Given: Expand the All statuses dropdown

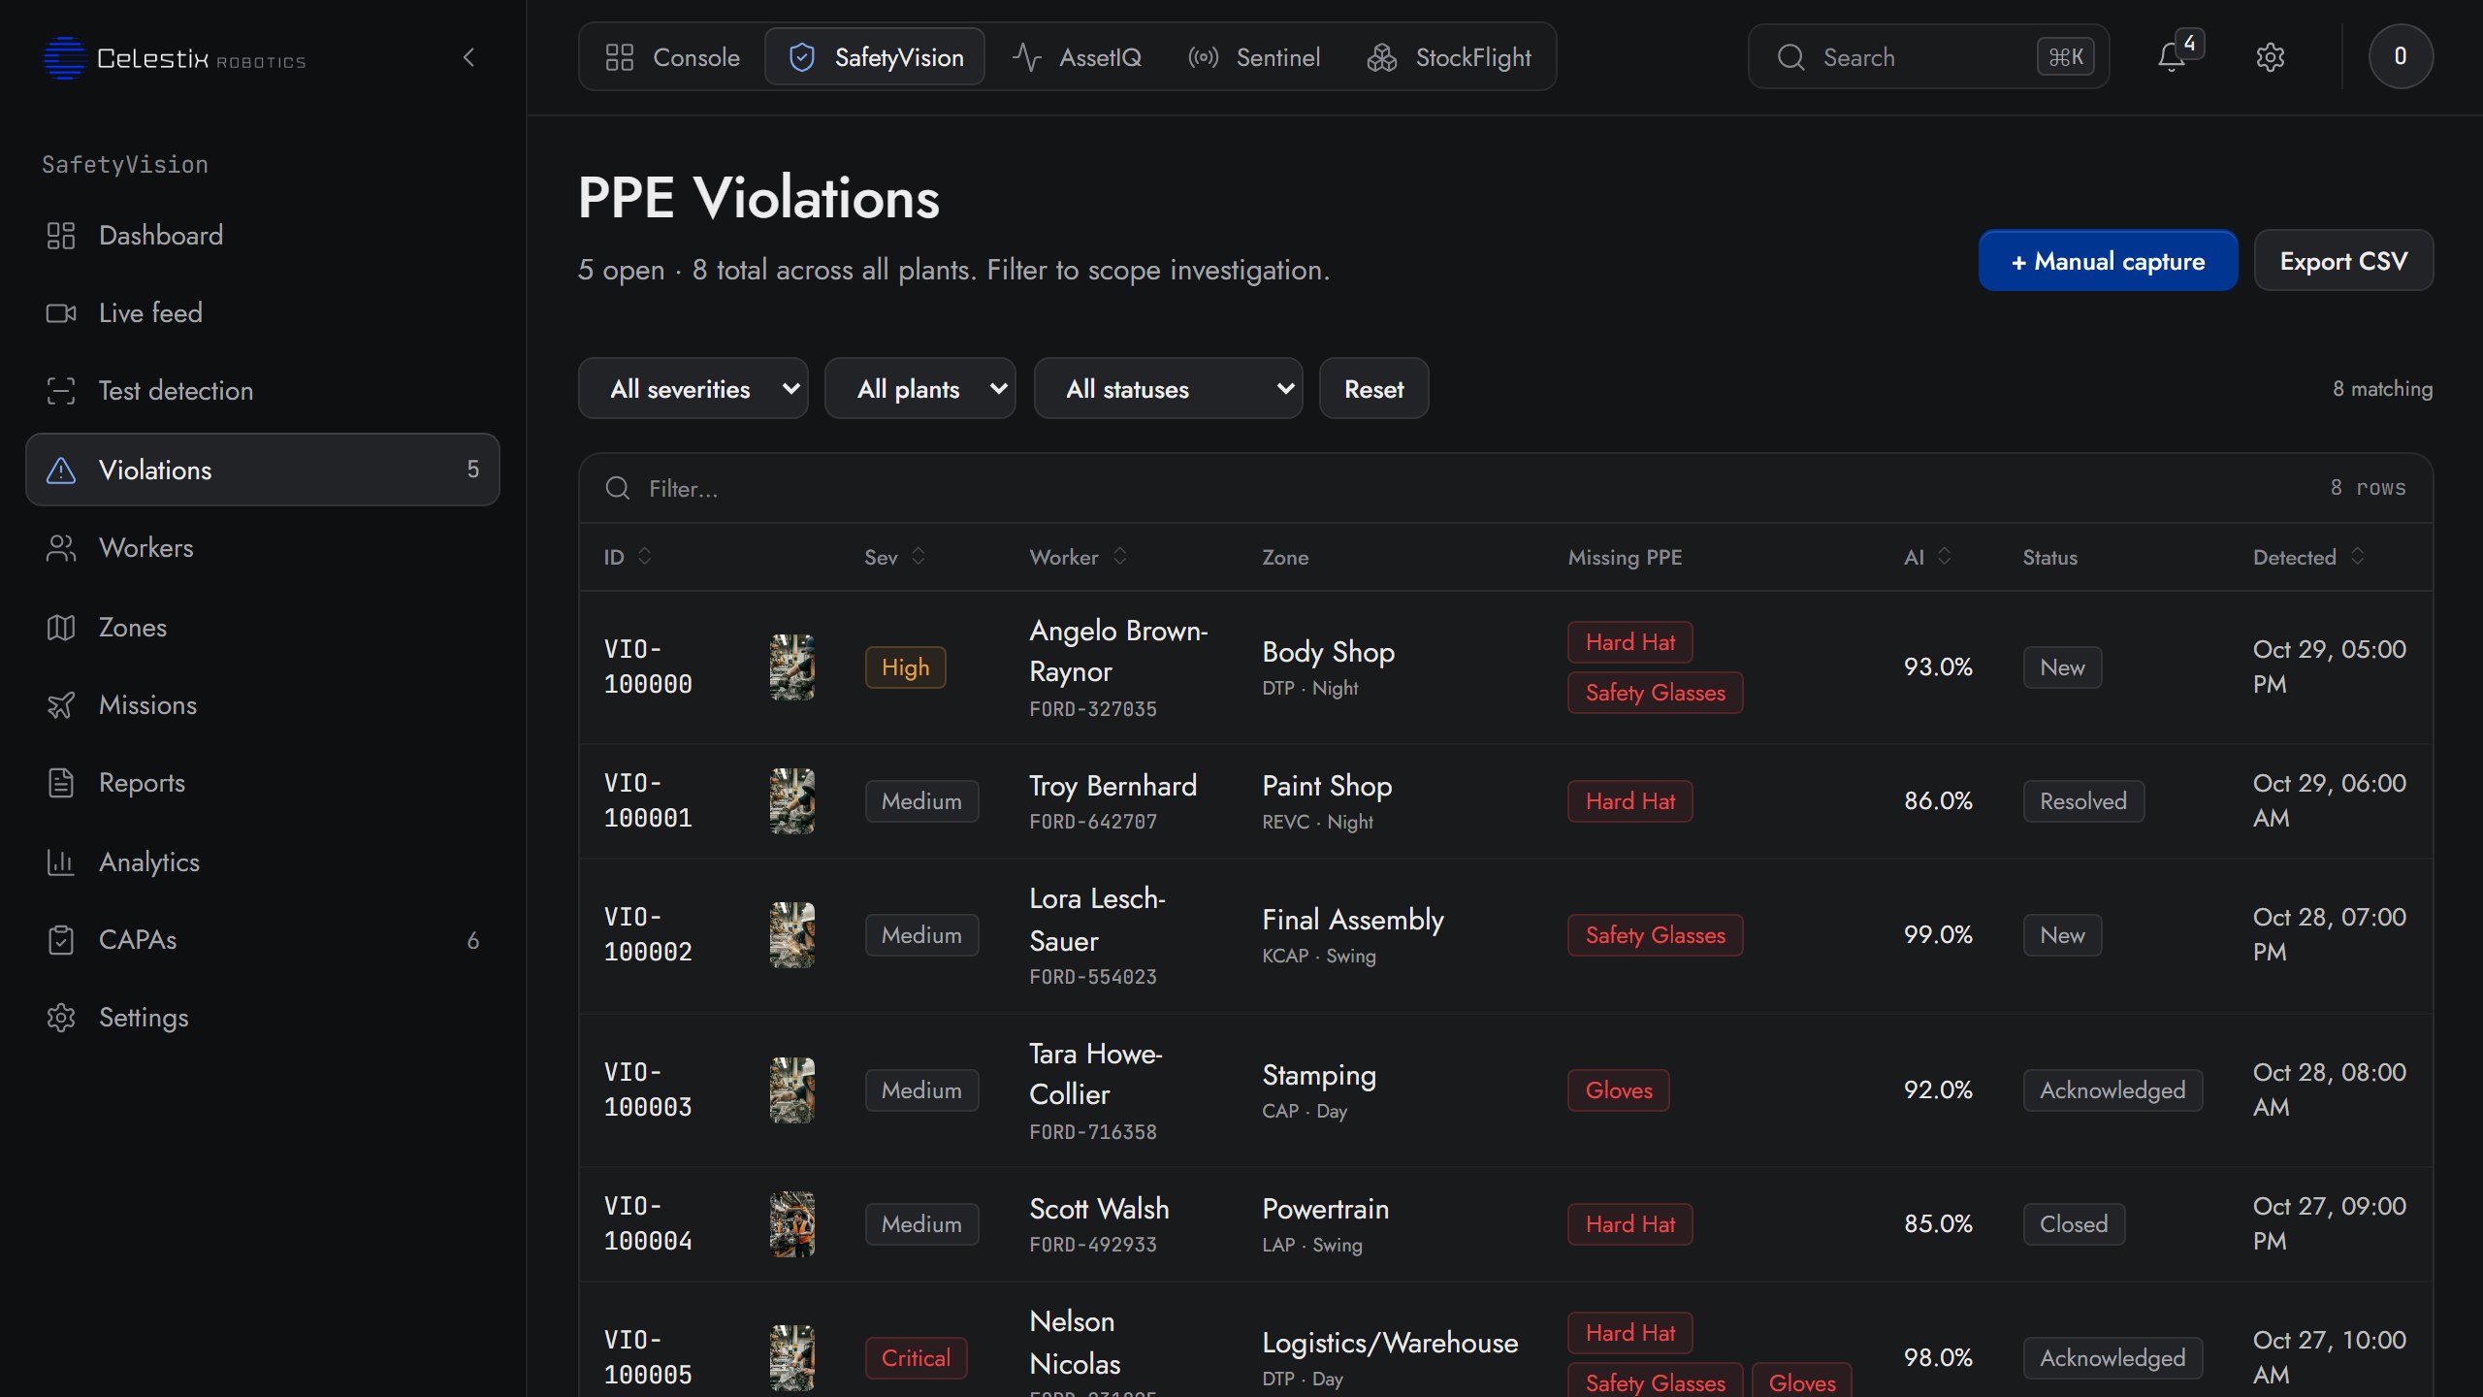Looking at the screenshot, I should pyautogui.click(x=1169, y=389).
